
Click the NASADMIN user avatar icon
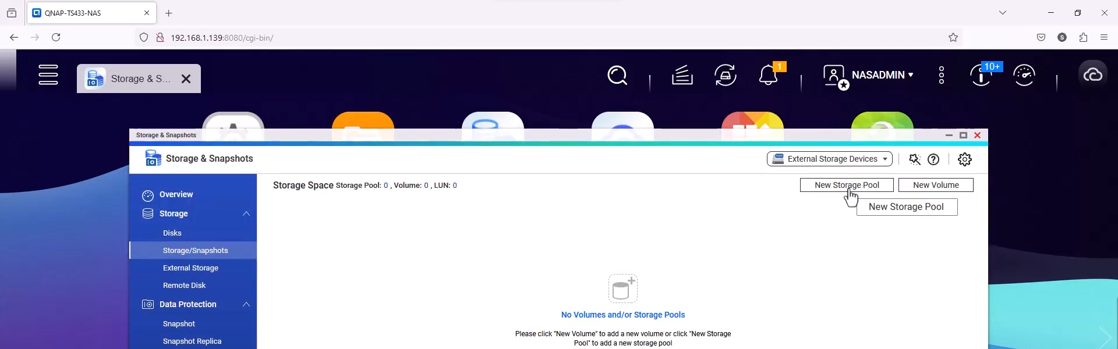[x=836, y=77]
